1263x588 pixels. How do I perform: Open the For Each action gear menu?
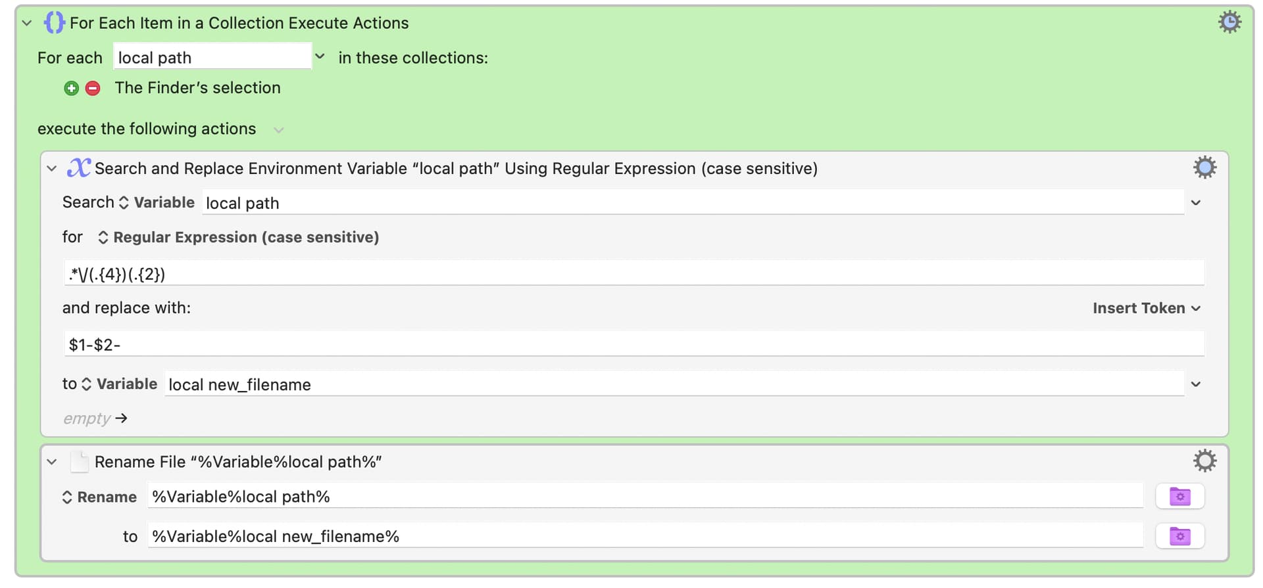pyautogui.click(x=1229, y=22)
